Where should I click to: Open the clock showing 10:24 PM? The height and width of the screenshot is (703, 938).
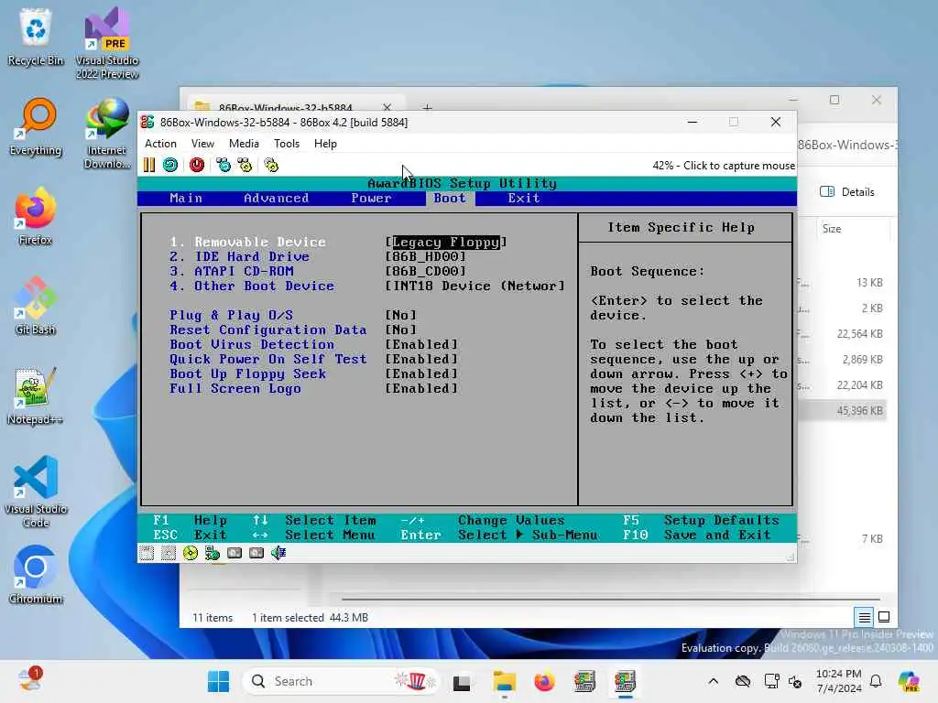pos(839,681)
